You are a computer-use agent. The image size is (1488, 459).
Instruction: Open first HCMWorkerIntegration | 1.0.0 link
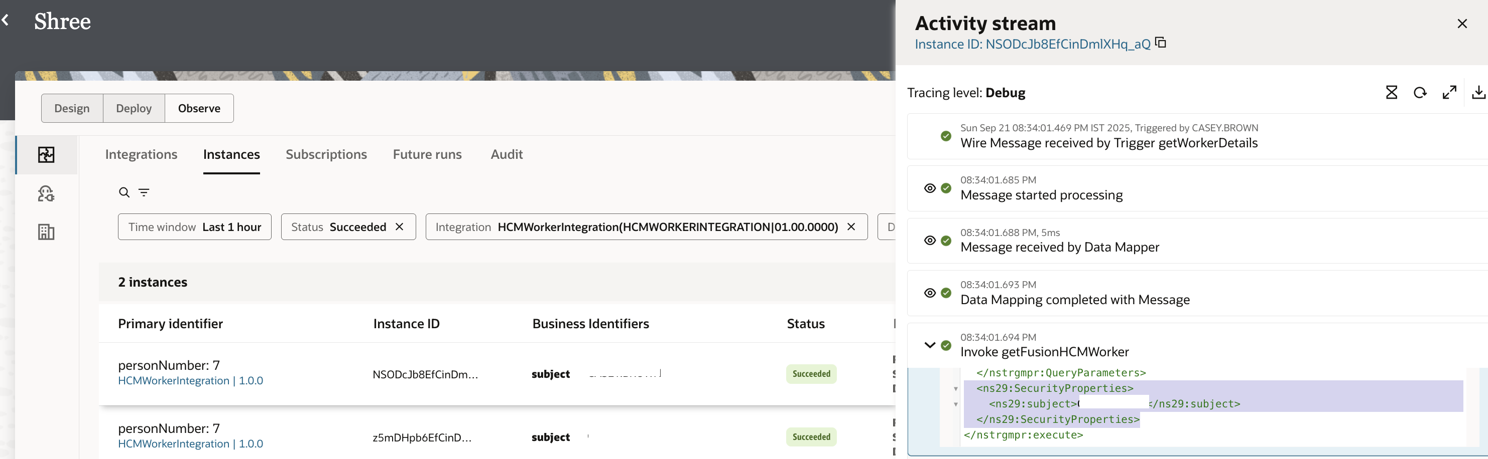(x=190, y=380)
